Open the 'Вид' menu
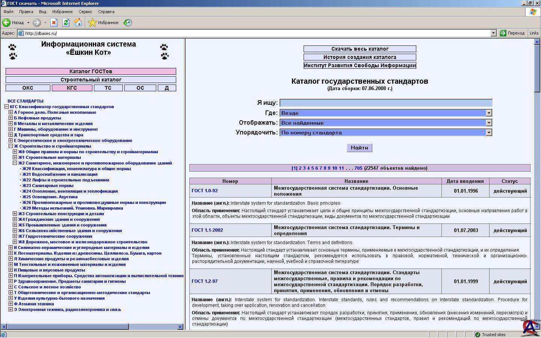 42,12
